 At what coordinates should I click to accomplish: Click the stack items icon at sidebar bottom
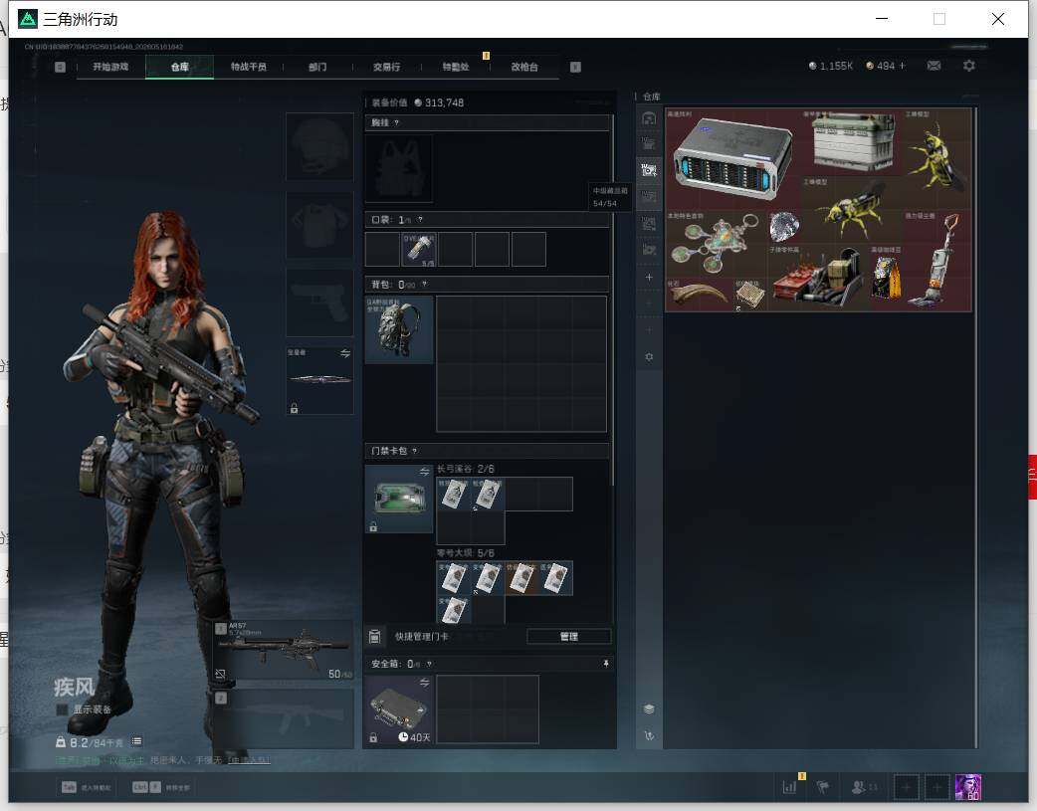[x=649, y=710]
